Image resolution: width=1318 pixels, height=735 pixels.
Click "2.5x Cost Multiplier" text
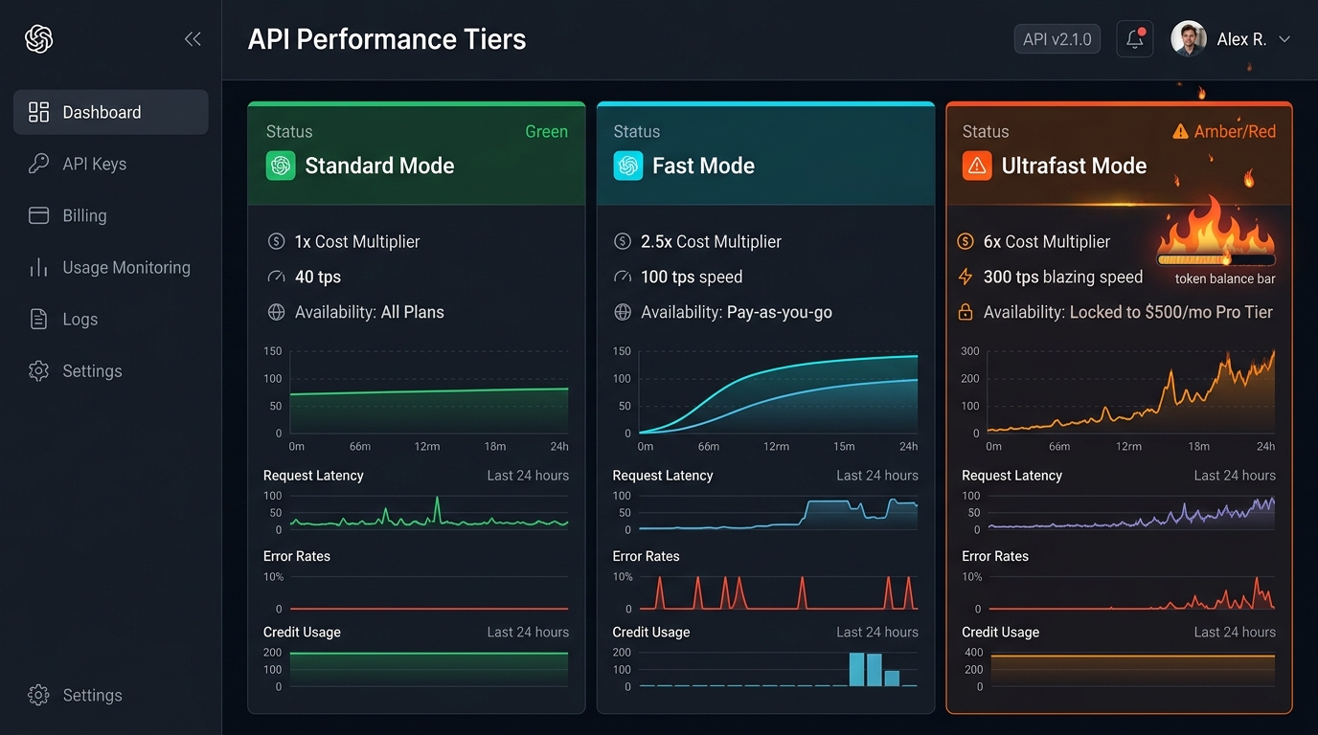coord(711,242)
